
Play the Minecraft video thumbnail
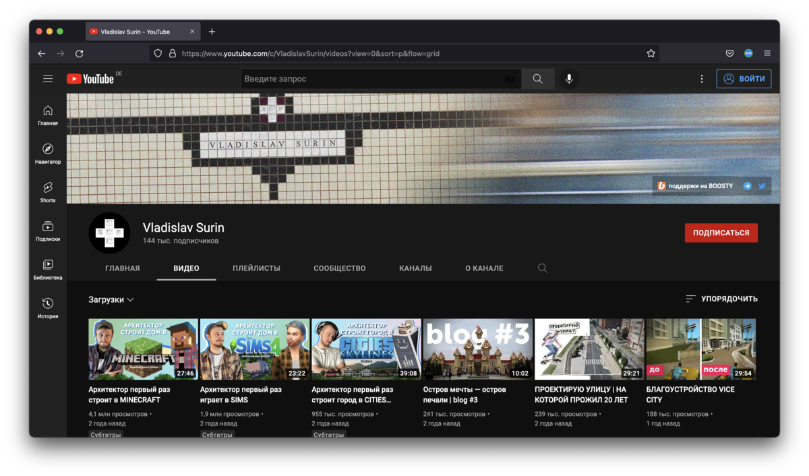coord(143,349)
